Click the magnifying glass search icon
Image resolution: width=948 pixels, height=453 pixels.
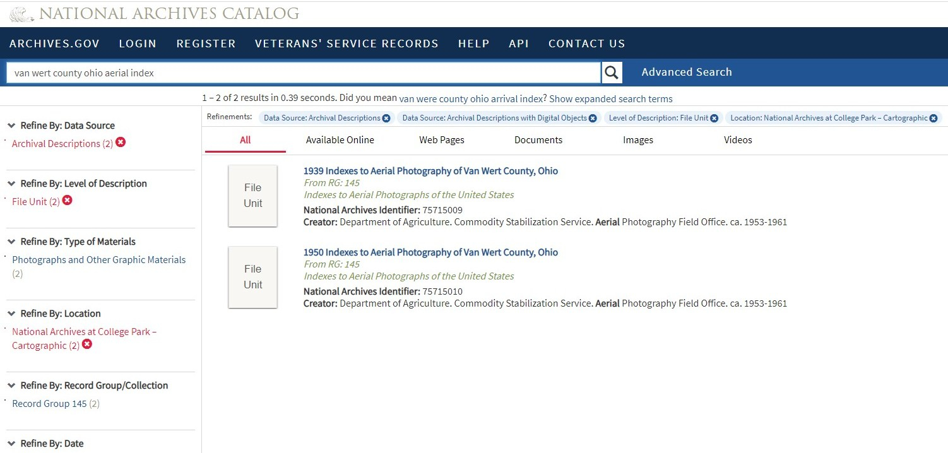[x=612, y=73]
